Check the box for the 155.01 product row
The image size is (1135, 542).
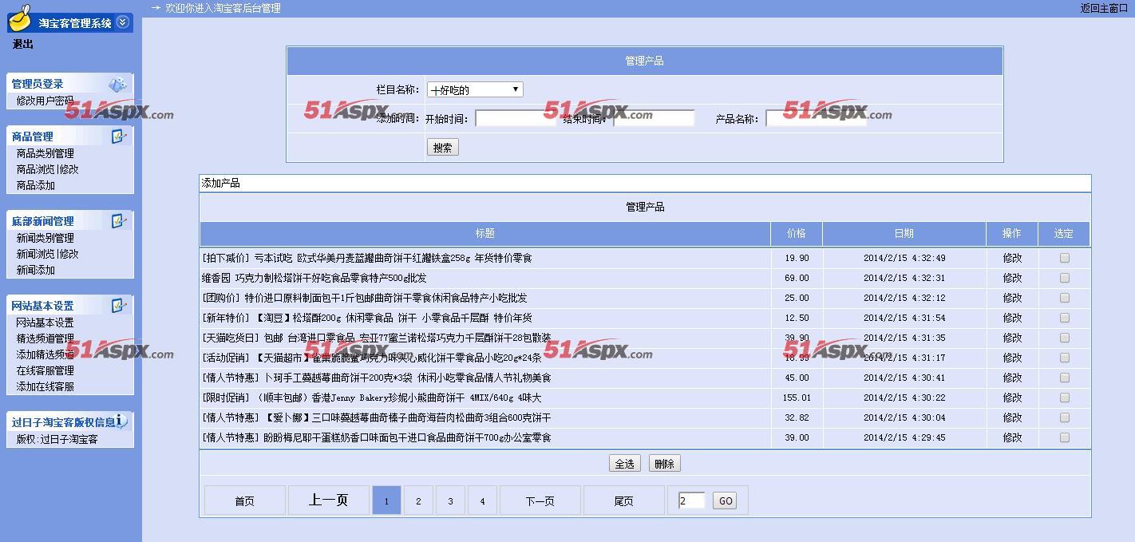[x=1064, y=398]
